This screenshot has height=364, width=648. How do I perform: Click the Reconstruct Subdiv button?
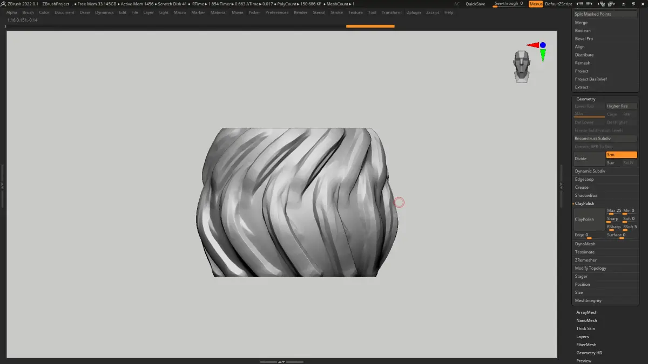pos(605,139)
